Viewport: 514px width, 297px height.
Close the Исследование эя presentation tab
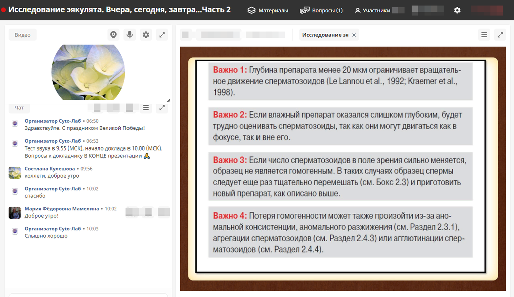coord(354,35)
